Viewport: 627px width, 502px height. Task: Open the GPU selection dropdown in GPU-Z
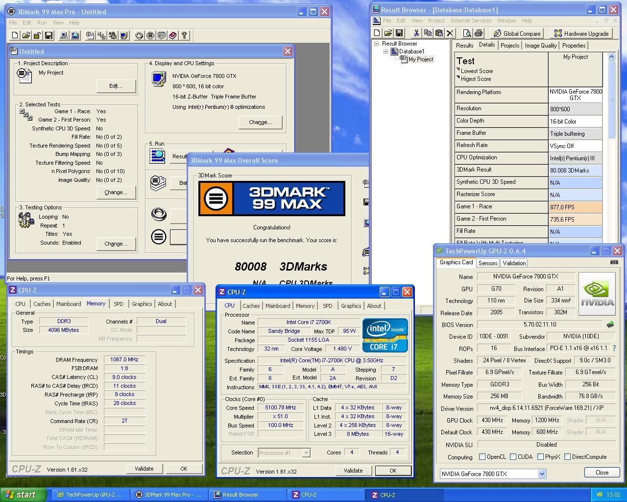coord(542,474)
